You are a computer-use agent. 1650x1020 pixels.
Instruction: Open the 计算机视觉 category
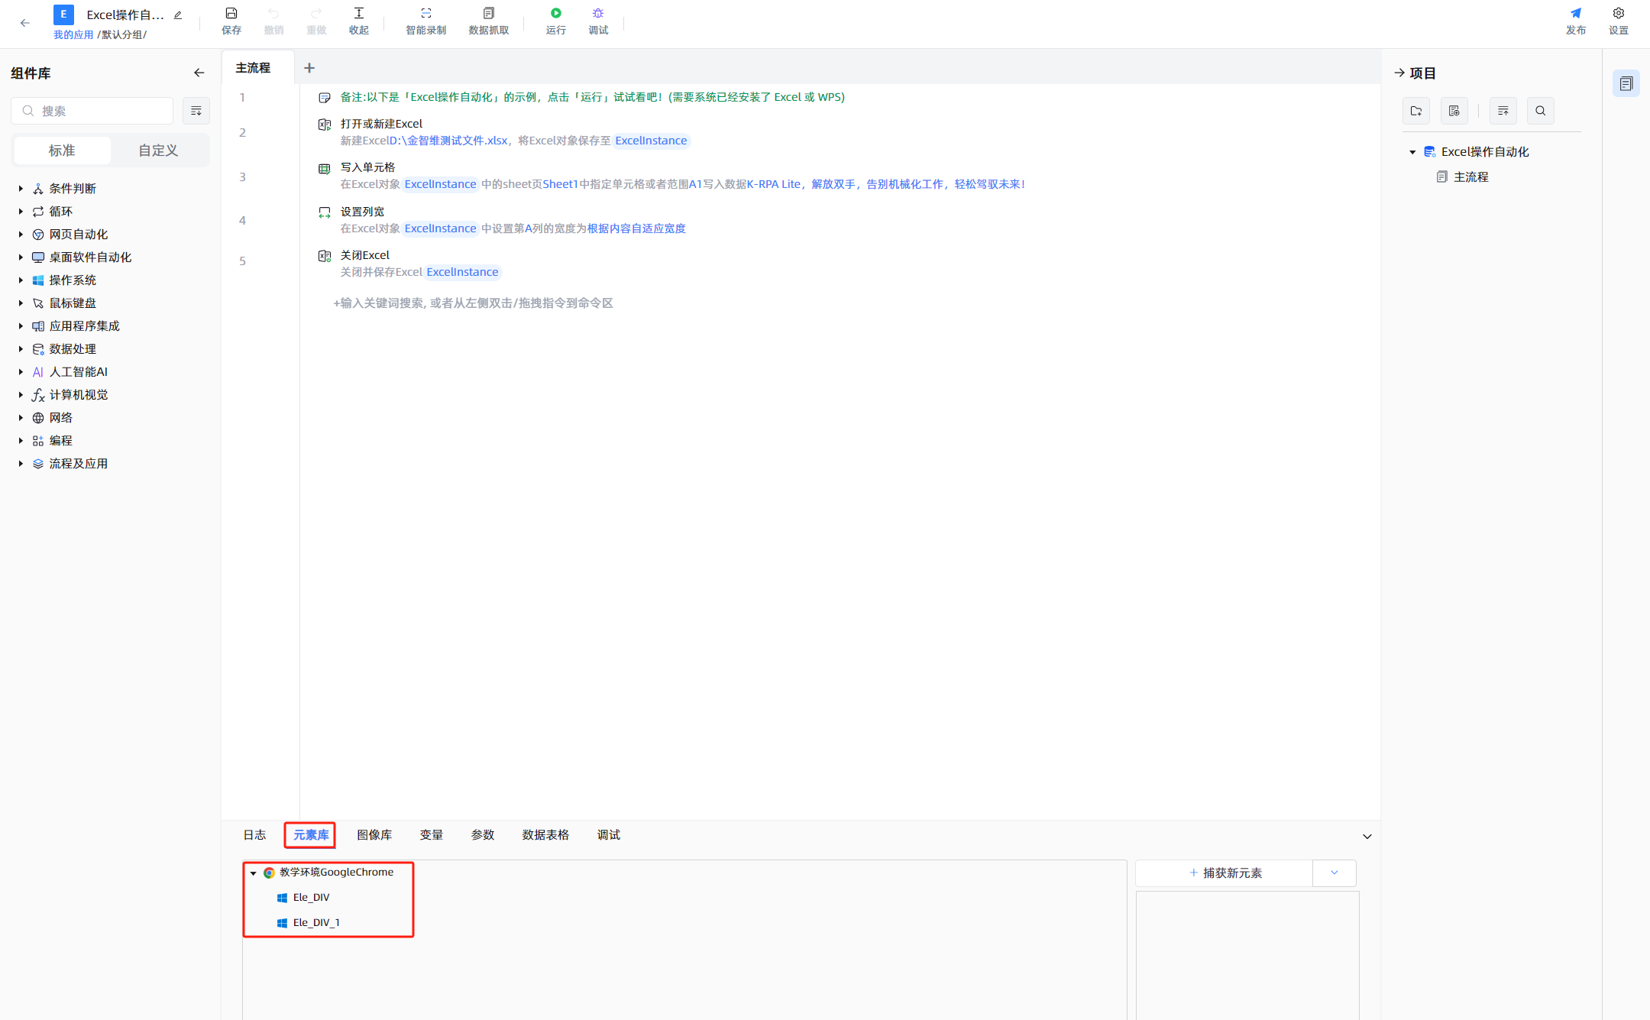[78, 395]
